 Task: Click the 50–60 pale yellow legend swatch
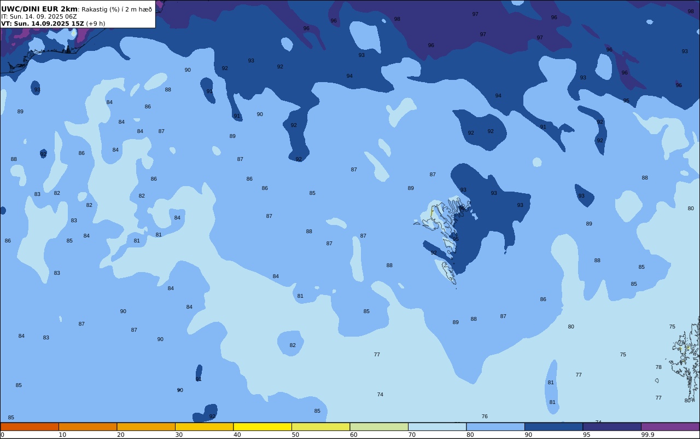click(320, 426)
